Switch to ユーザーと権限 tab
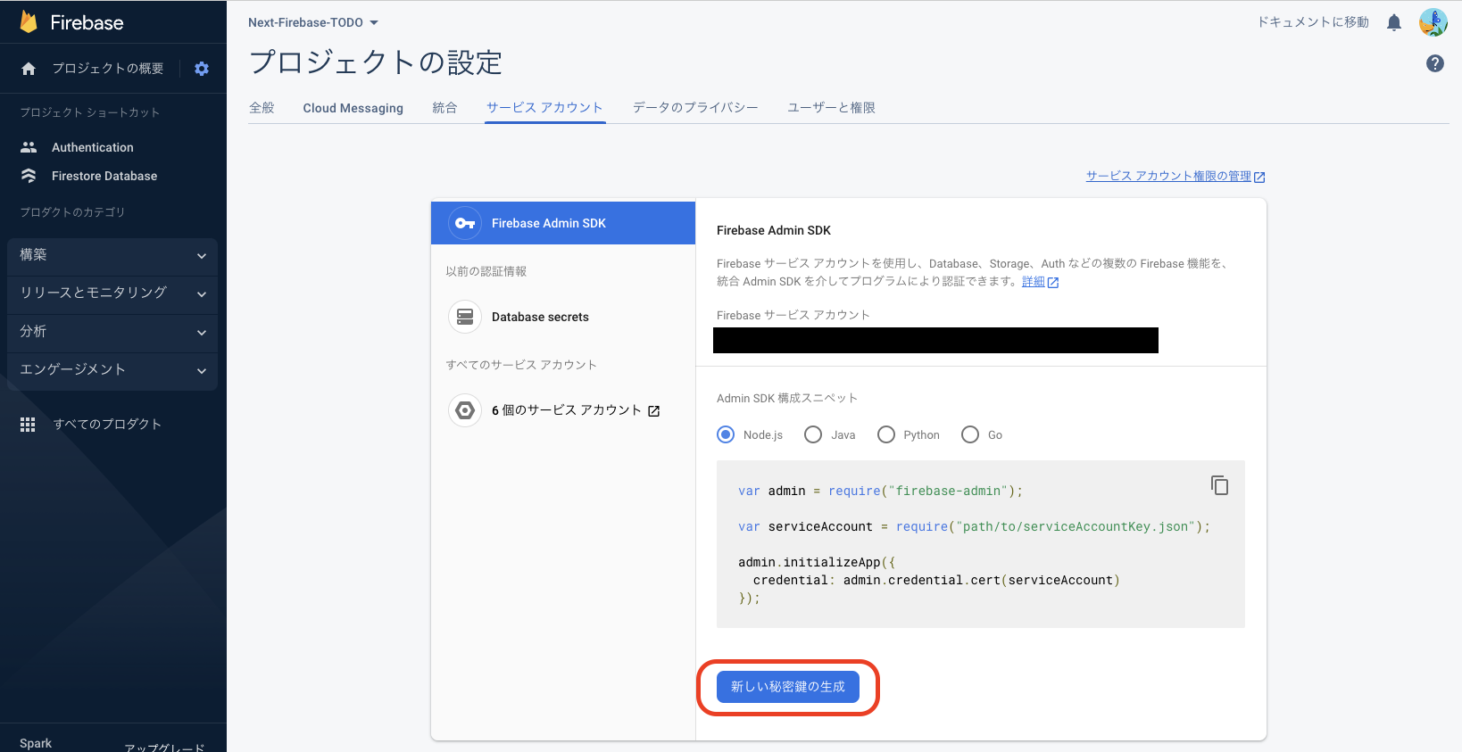Image resolution: width=1462 pixels, height=752 pixels. 831,108
